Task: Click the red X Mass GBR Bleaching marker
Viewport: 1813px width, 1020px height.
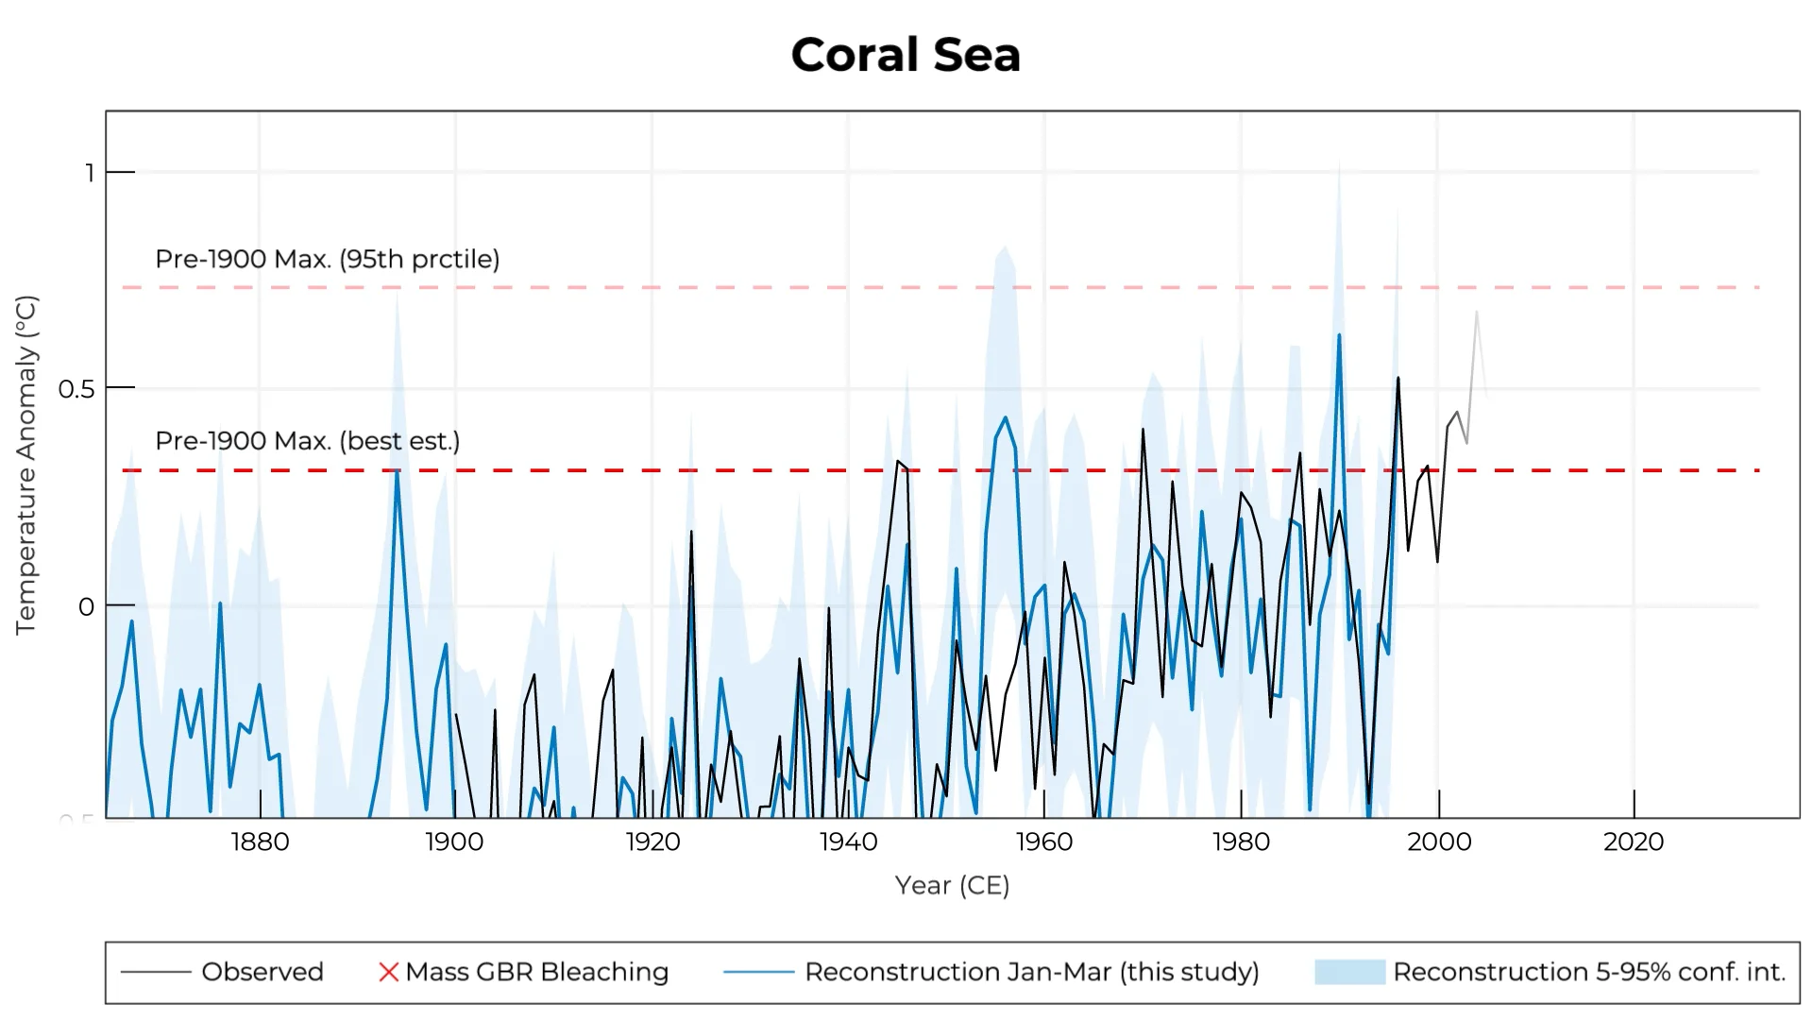Action: pos(388,972)
